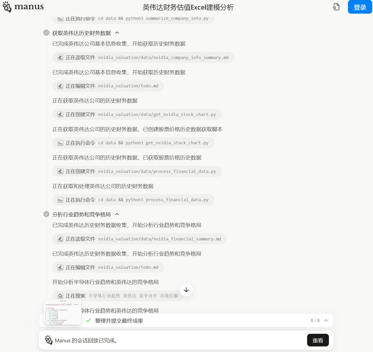Open the reading nvidia_financial_summary.md step

[x=139, y=239]
